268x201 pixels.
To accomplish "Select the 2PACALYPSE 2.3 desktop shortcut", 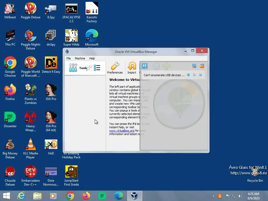I will (71, 12).
